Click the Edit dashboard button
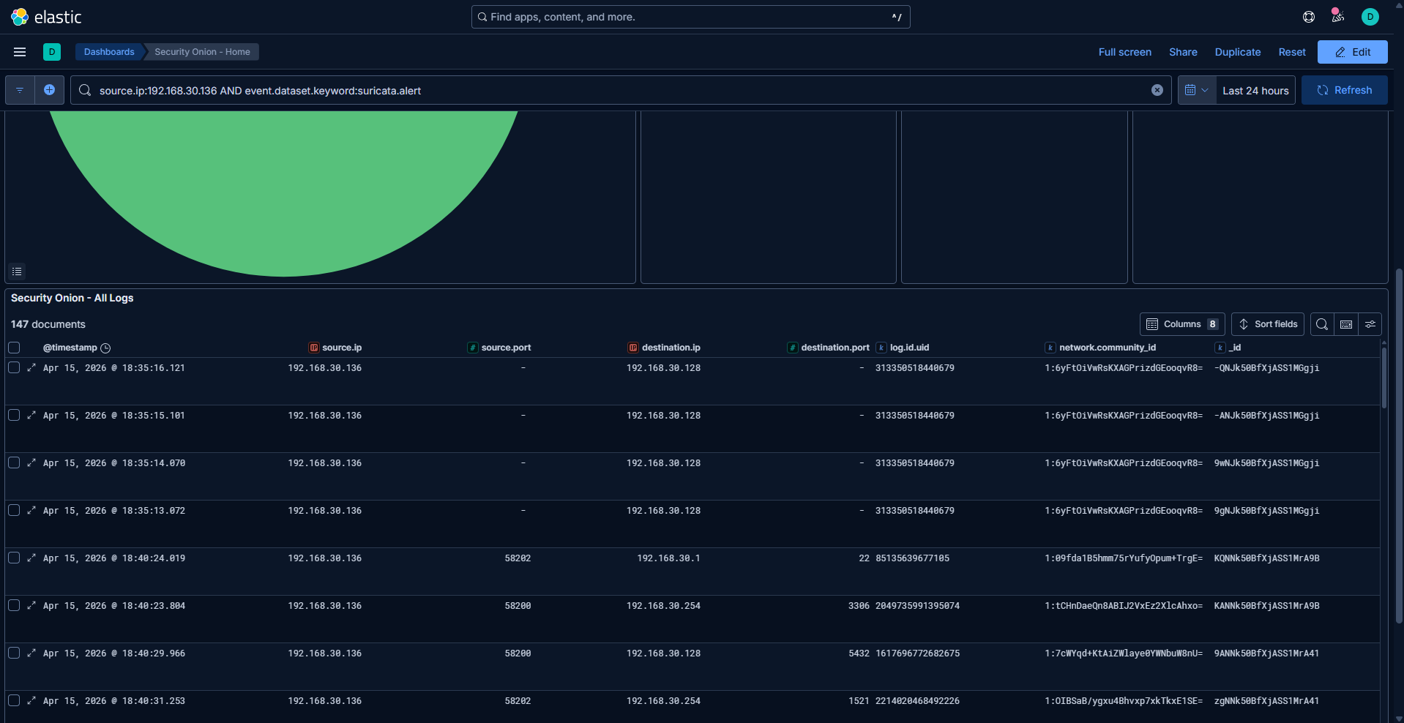 click(x=1353, y=52)
